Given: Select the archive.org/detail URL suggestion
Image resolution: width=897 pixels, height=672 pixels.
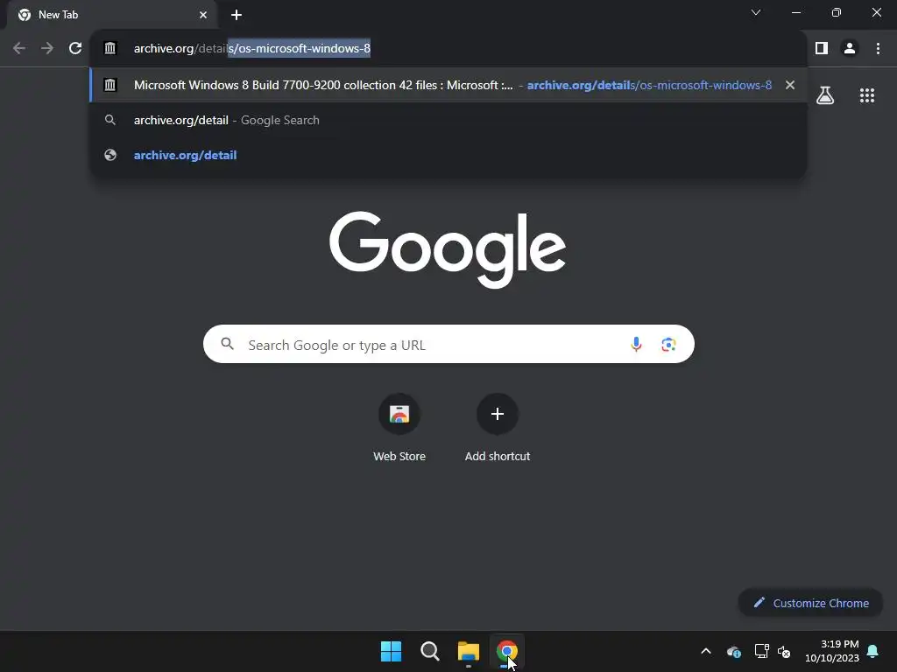Looking at the screenshot, I should [x=448, y=155].
